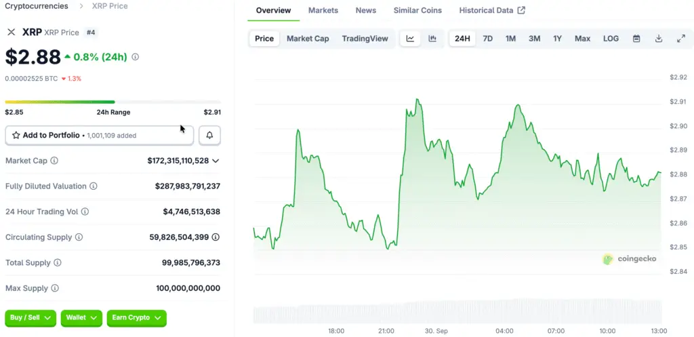The image size is (694, 337).
Task: Select Price chart mode
Action: [264, 39]
